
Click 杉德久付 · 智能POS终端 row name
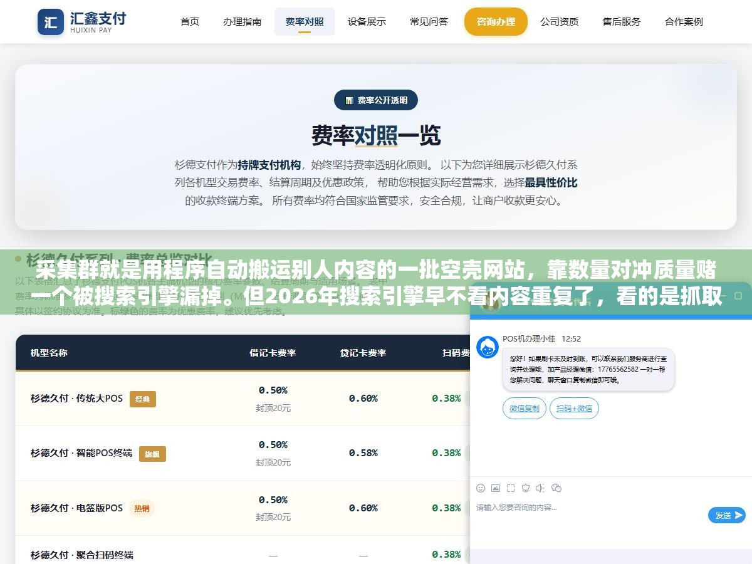[81, 453]
